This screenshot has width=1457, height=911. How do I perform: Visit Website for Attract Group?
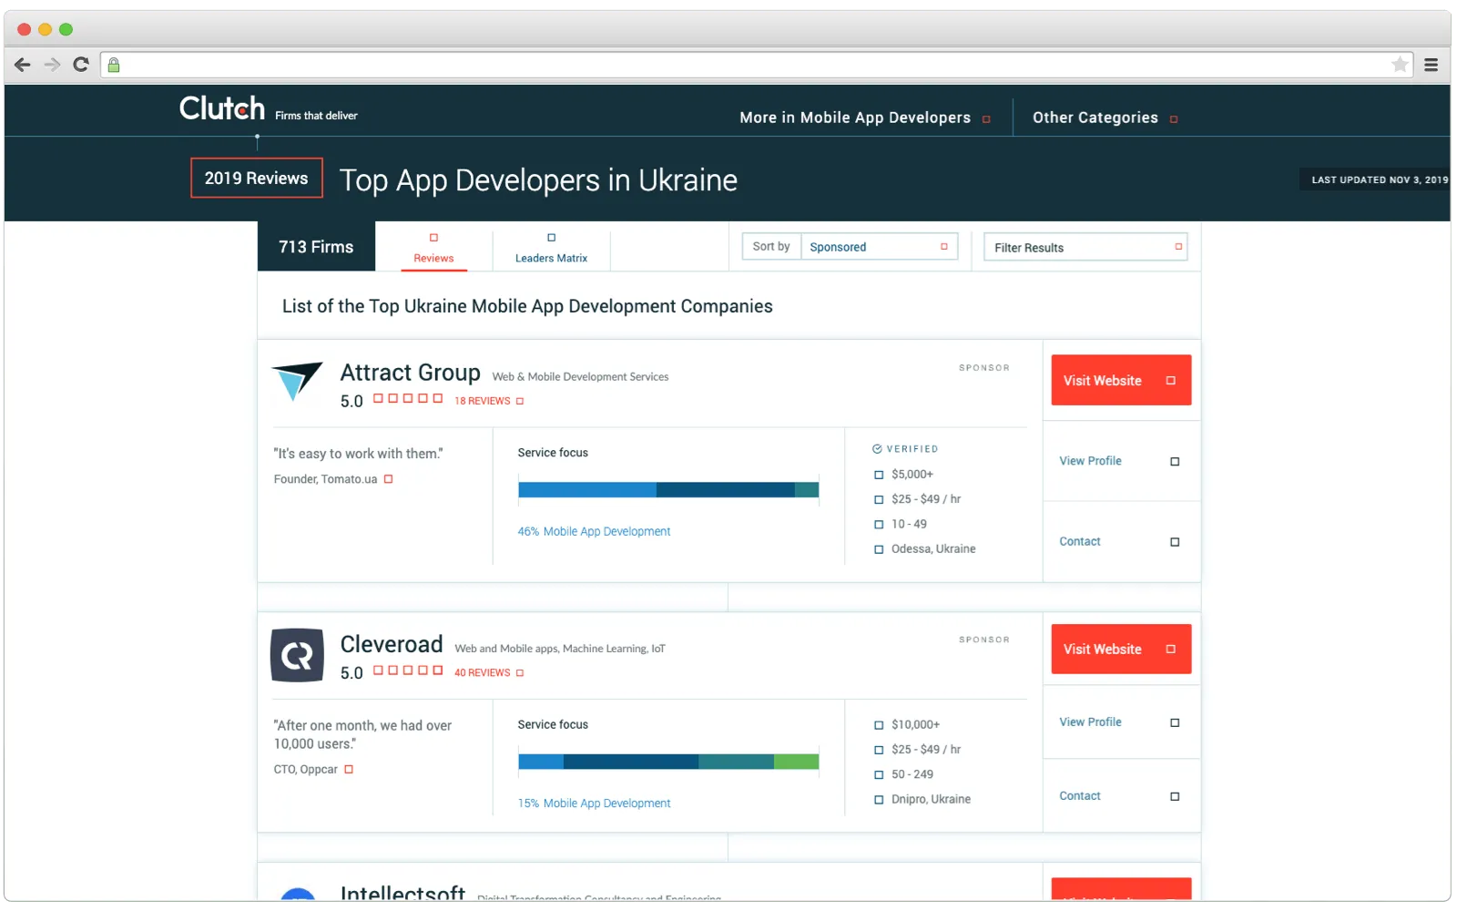pos(1121,381)
